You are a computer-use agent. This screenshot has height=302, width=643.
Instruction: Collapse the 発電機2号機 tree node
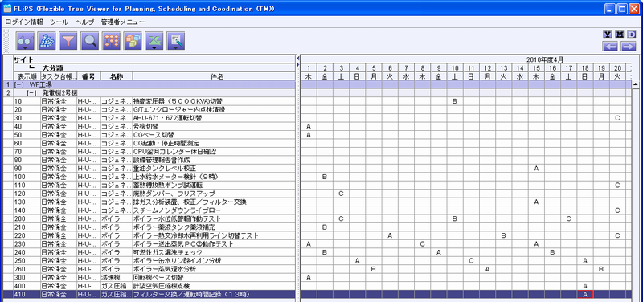[x=31, y=93]
